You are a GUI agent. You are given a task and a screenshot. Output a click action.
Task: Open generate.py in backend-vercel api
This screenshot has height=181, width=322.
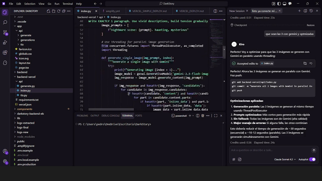click(28, 86)
